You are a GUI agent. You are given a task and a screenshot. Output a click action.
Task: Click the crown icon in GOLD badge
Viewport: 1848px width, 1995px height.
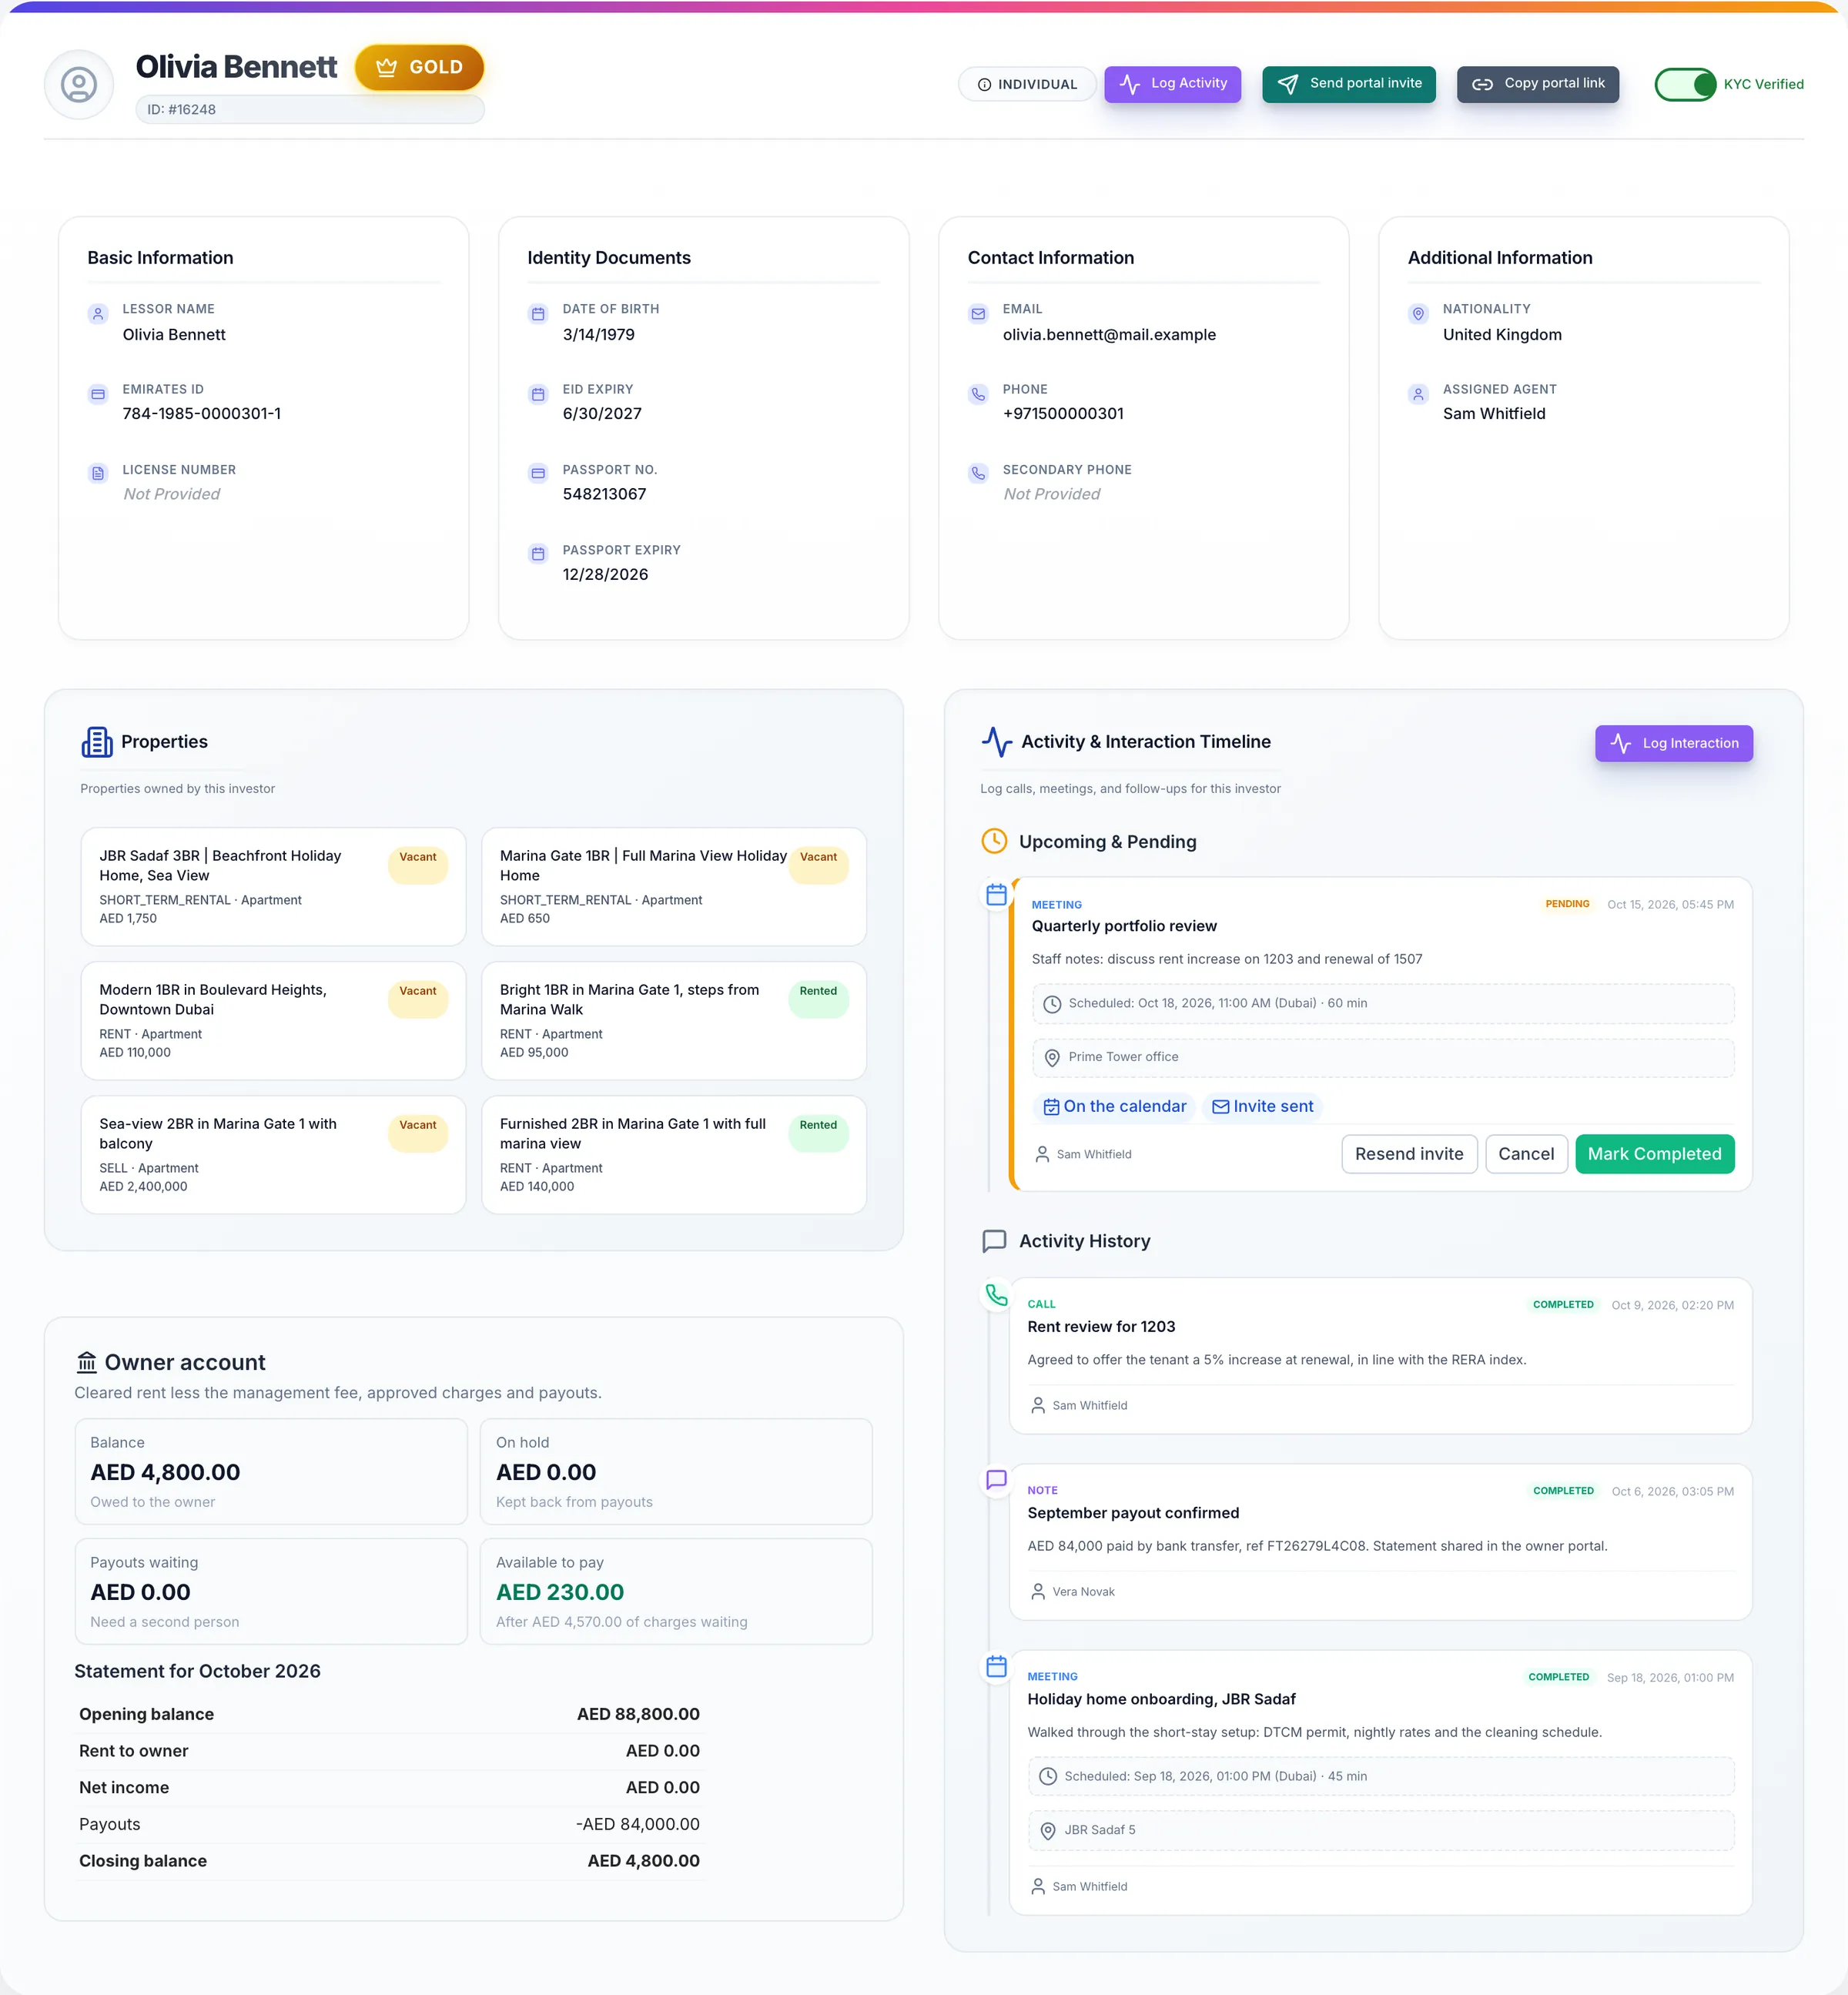pos(386,67)
